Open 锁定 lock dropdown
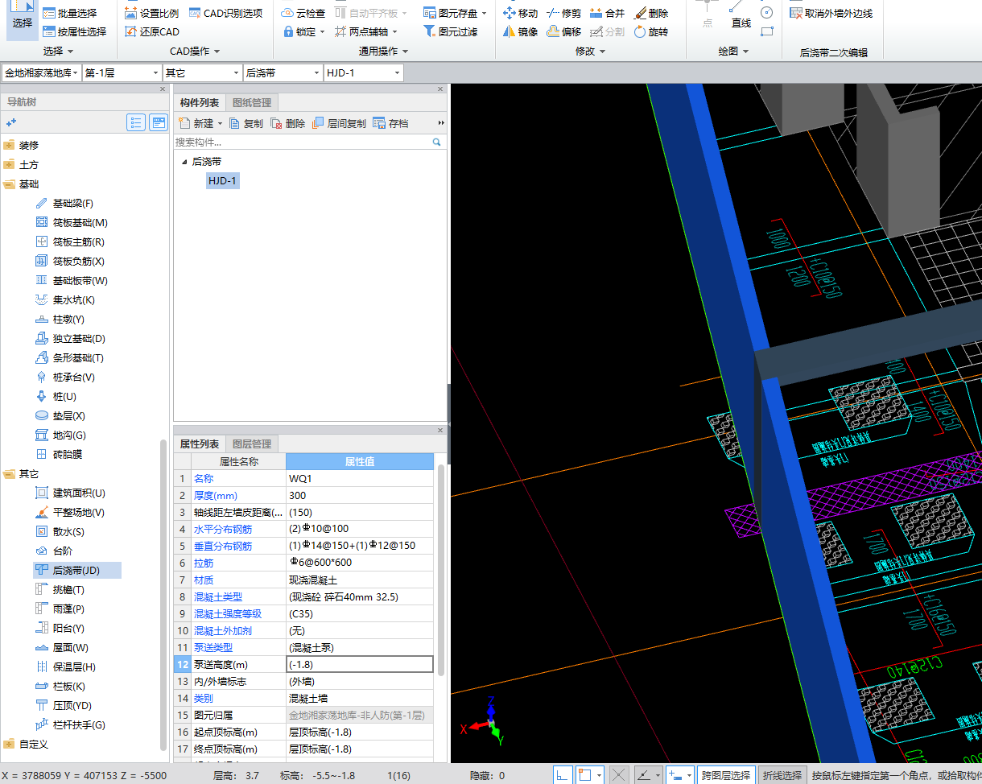 (x=304, y=32)
